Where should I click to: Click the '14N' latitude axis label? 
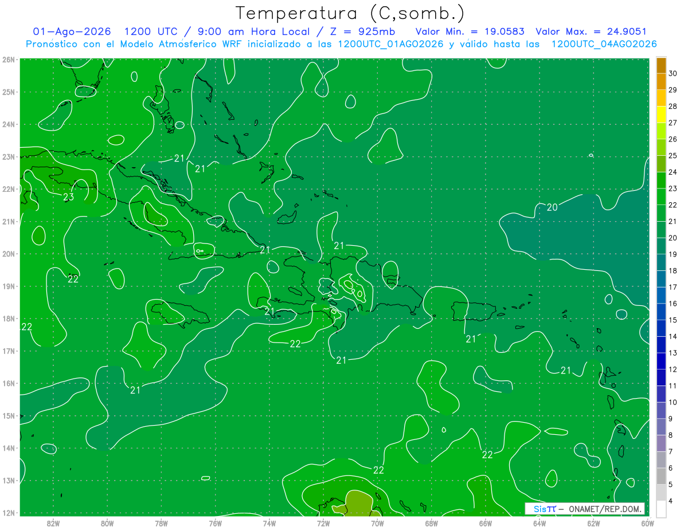click(x=9, y=448)
